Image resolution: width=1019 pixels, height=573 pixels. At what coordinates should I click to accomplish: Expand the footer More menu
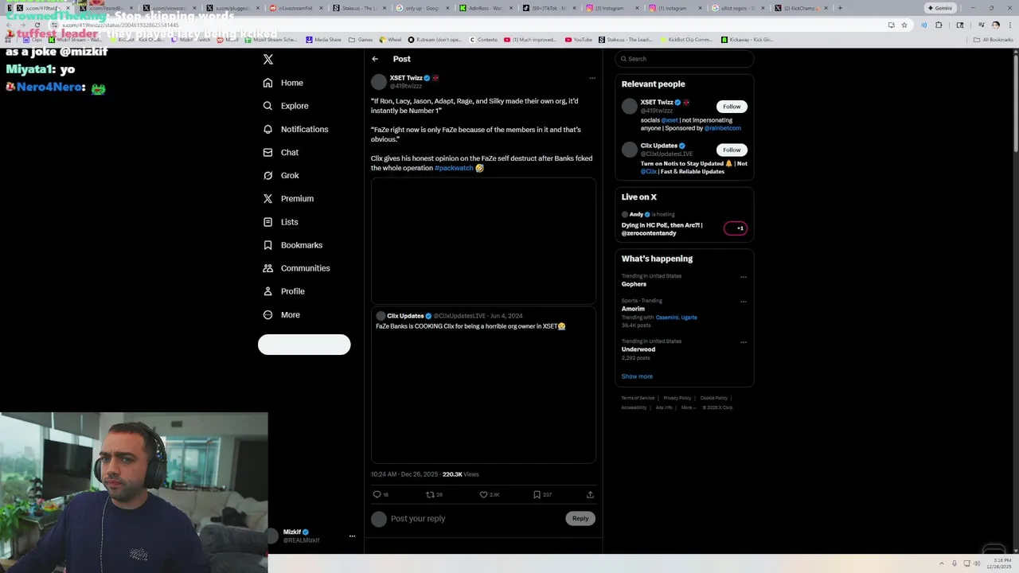click(x=688, y=407)
